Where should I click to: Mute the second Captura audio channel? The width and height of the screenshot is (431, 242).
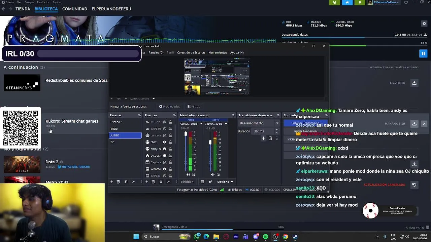click(212, 175)
